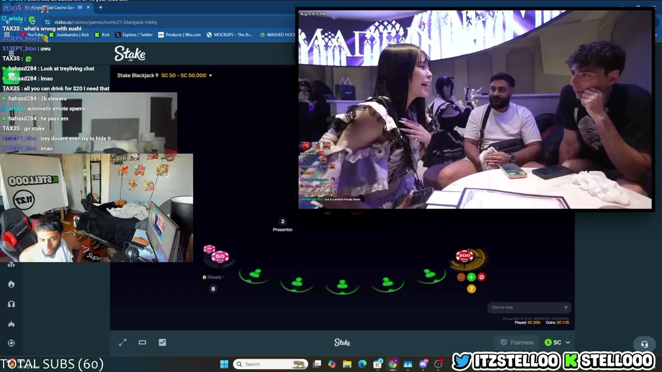Take the rightmost open blackjack seat
The width and height of the screenshot is (662, 372).
[x=429, y=274]
